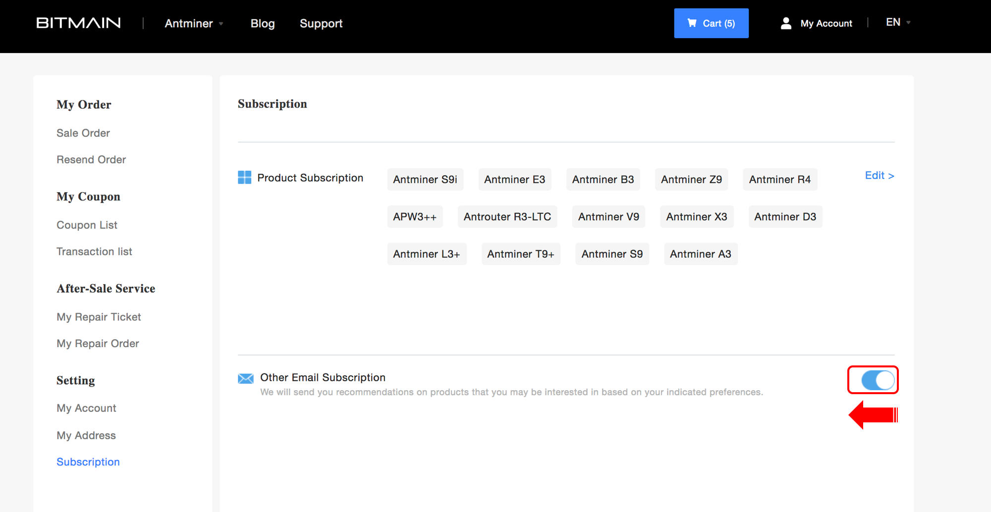This screenshot has width=991, height=512.
Task: Open Resend Order in sidebar
Action: click(91, 159)
